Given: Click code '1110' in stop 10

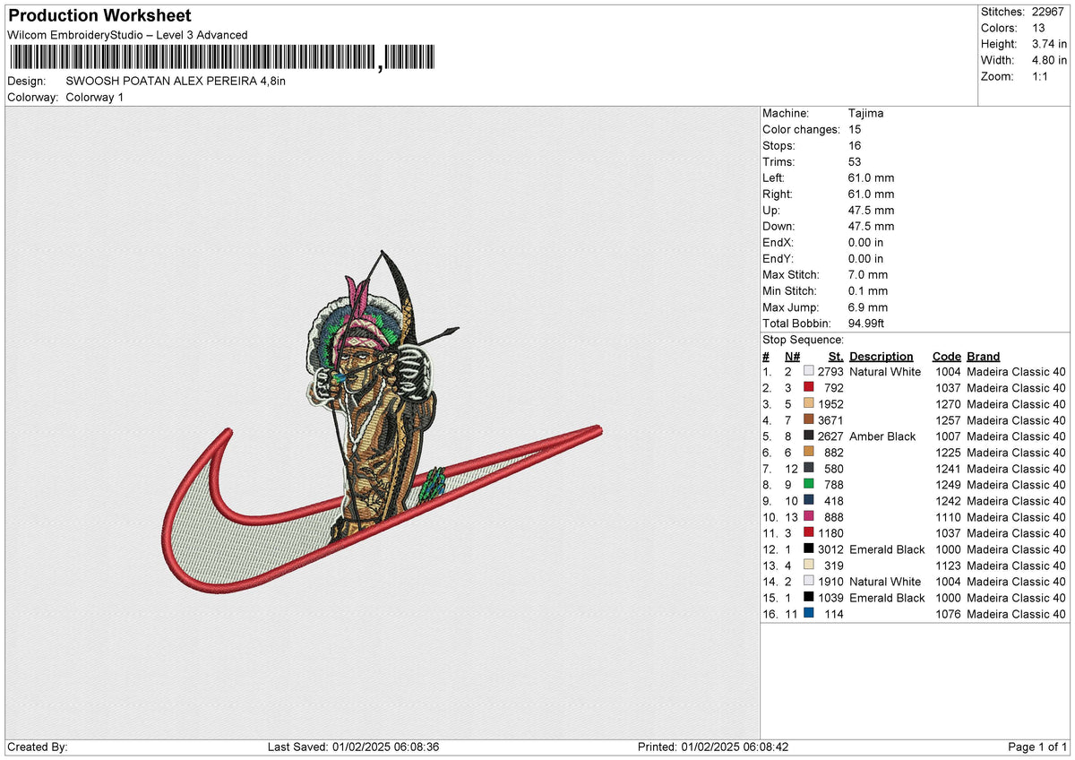Looking at the screenshot, I should [x=948, y=517].
